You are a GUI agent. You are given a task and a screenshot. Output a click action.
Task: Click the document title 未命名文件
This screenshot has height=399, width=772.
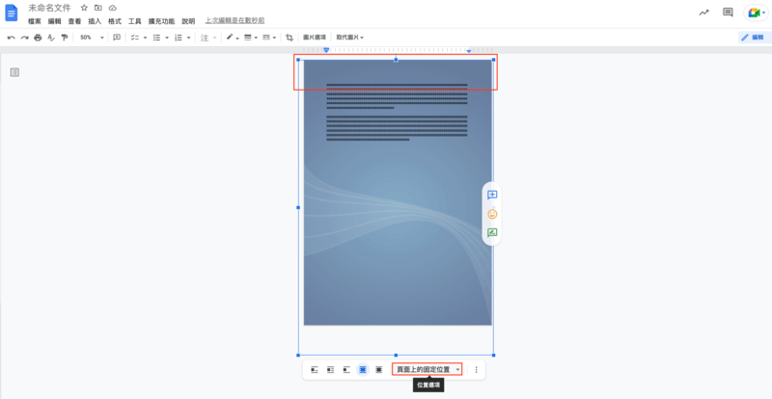click(x=49, y=8)
